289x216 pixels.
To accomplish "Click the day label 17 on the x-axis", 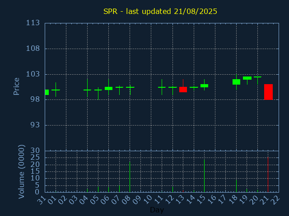I will click(x=223, y=200).
